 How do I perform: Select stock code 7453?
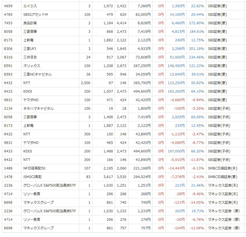(x=8, y=23)
